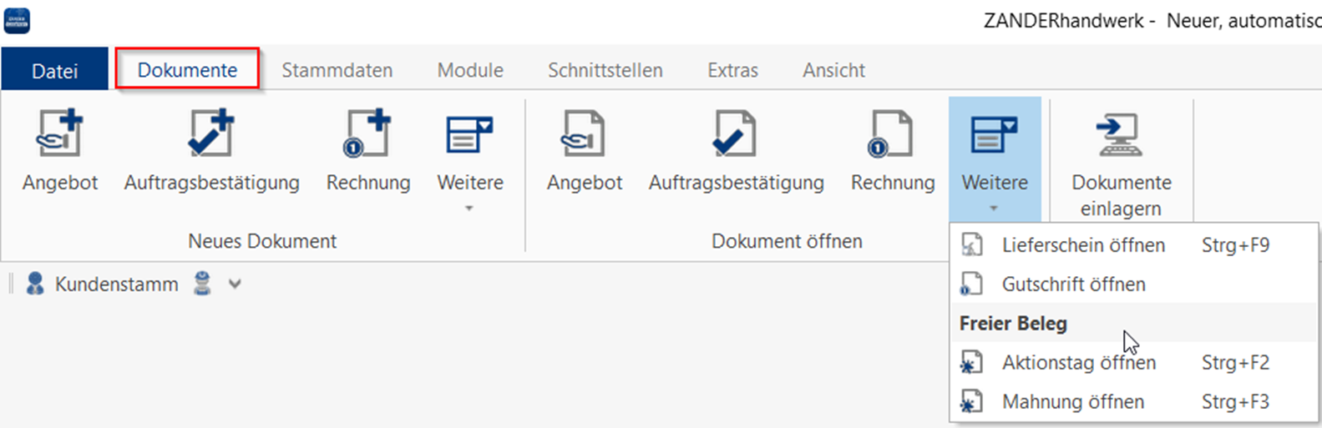Open the Schnittstellen tab
Viewport: 1322px width, 428px height.
point(605,71)
